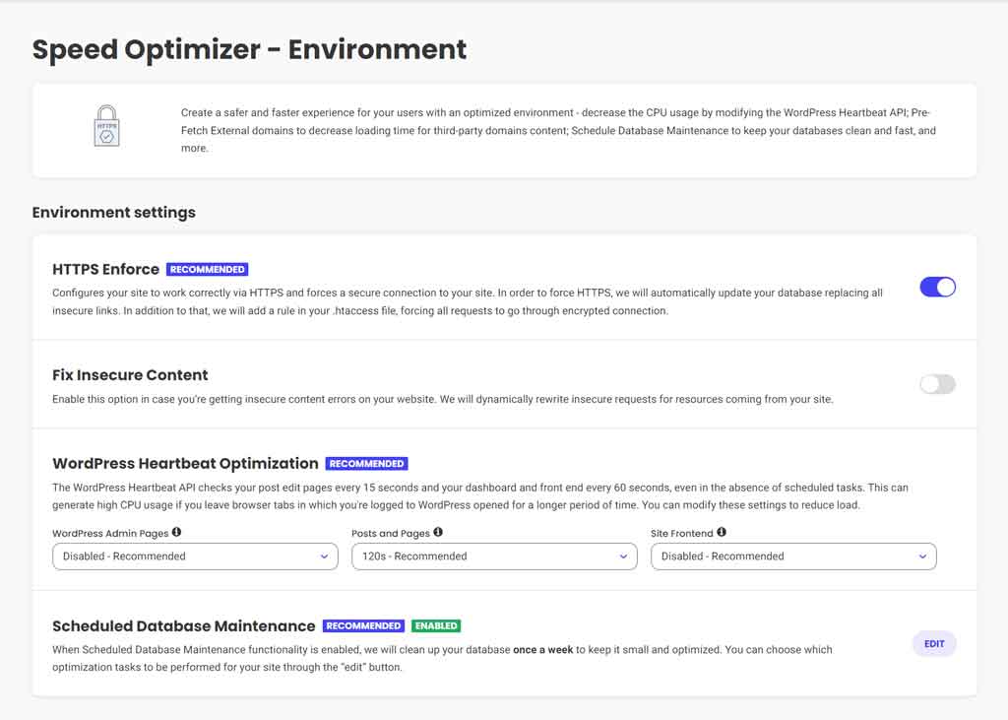Open the Site Frontend dropdown
This screenshot has width=1008, height=720.
coord(792,556)
